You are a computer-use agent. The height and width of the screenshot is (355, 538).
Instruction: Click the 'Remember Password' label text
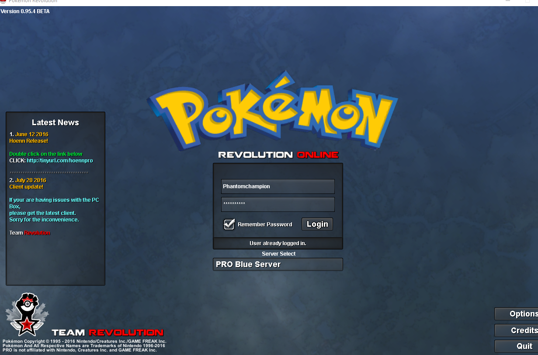click(265, 224)
